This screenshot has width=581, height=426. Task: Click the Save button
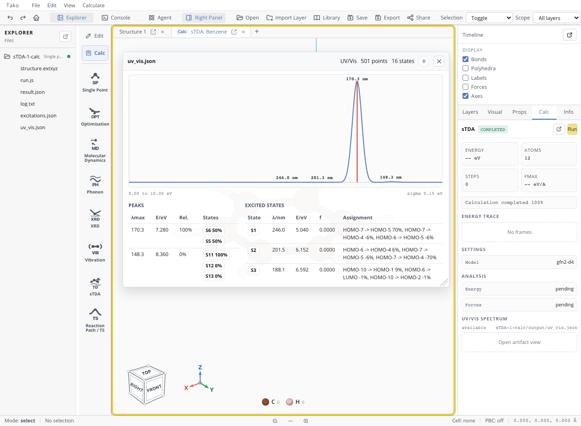pyautogui.click(x=357, y=18)
